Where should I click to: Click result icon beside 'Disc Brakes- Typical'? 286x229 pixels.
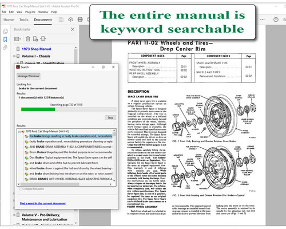(x=26, y=158)
